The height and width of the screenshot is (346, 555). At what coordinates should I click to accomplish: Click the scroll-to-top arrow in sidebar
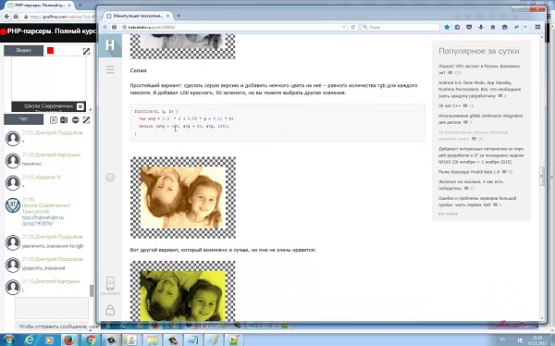pos(110,178)
